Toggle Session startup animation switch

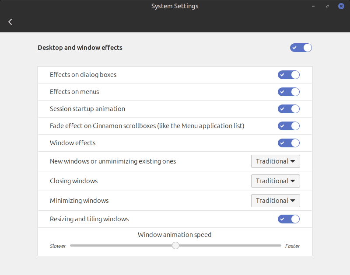pos(289,109)
